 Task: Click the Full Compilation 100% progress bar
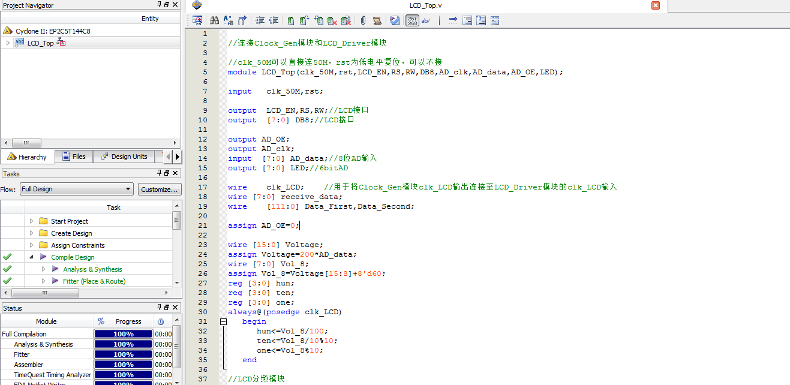point(124,334)
